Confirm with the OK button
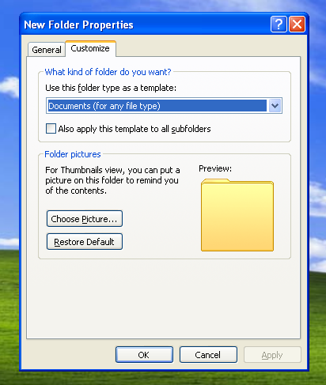Image resolution: width=326 pixels, height=385 pixels. [144, 355]
